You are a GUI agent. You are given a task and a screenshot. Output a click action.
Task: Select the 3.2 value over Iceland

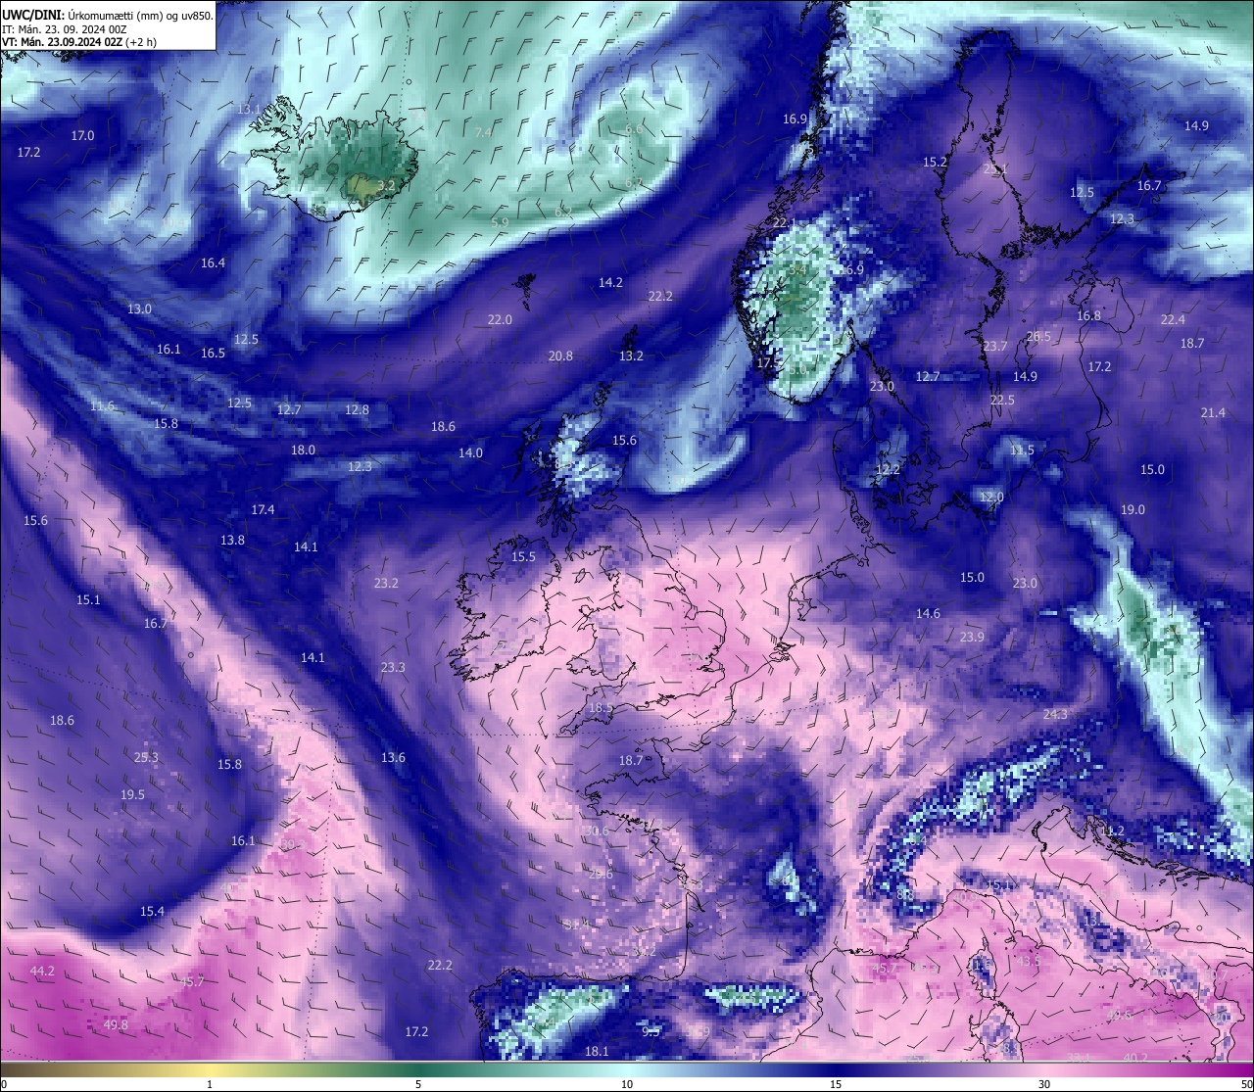coord(386,184)
